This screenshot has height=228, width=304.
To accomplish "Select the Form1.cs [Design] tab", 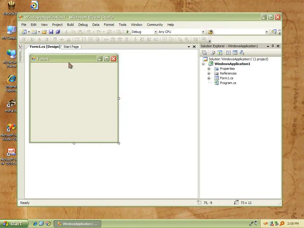I will click(45, 47).
